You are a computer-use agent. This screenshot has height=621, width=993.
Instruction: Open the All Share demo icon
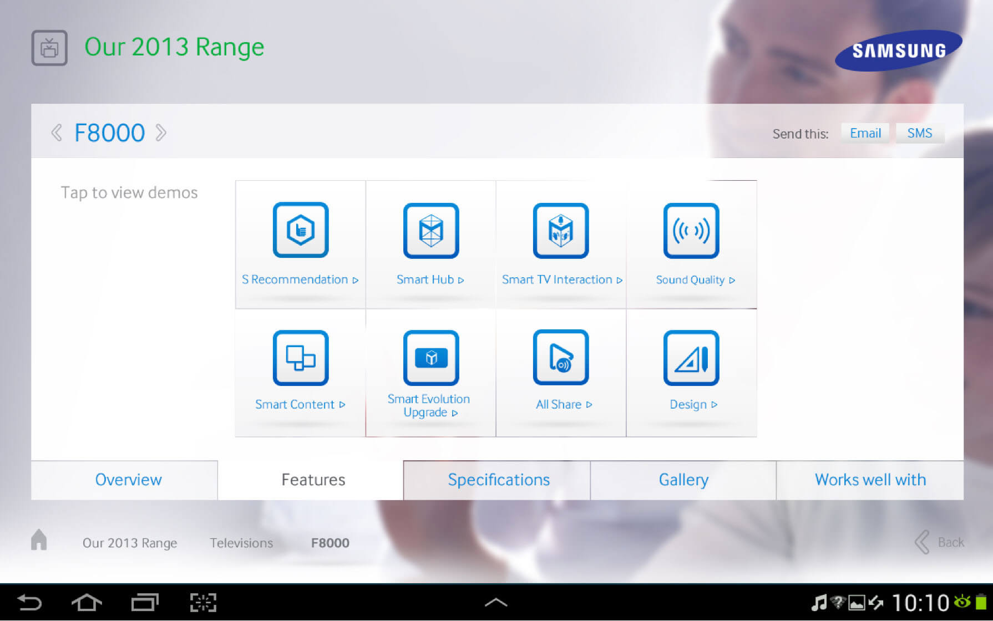[561, 358]
